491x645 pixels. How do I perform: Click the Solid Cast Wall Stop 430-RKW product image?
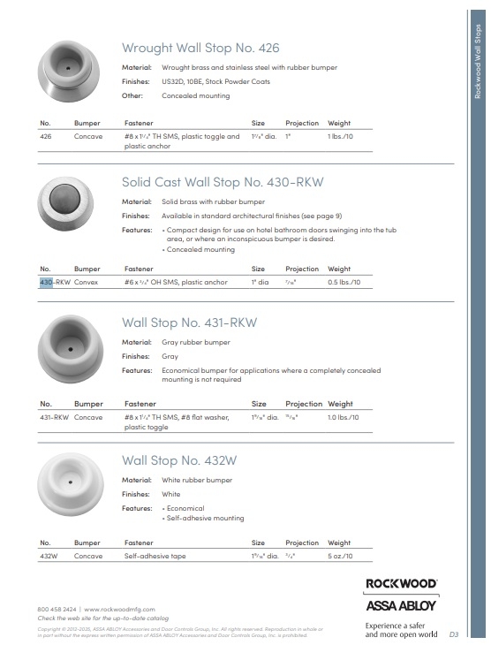coord(65,204)
